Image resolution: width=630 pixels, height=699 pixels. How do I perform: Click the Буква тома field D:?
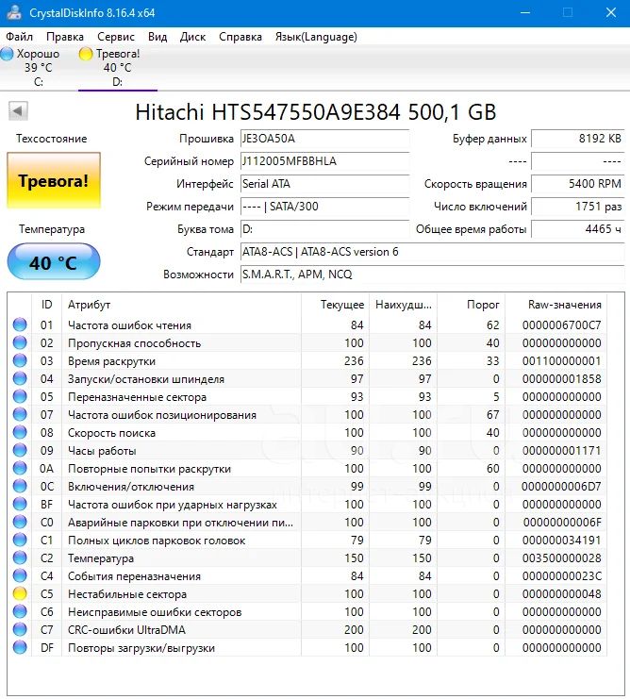click(x=324, y=229)
